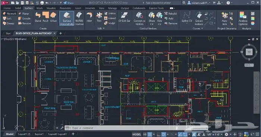
Task: Click the Hide CV tool
Action: (160, 19)
